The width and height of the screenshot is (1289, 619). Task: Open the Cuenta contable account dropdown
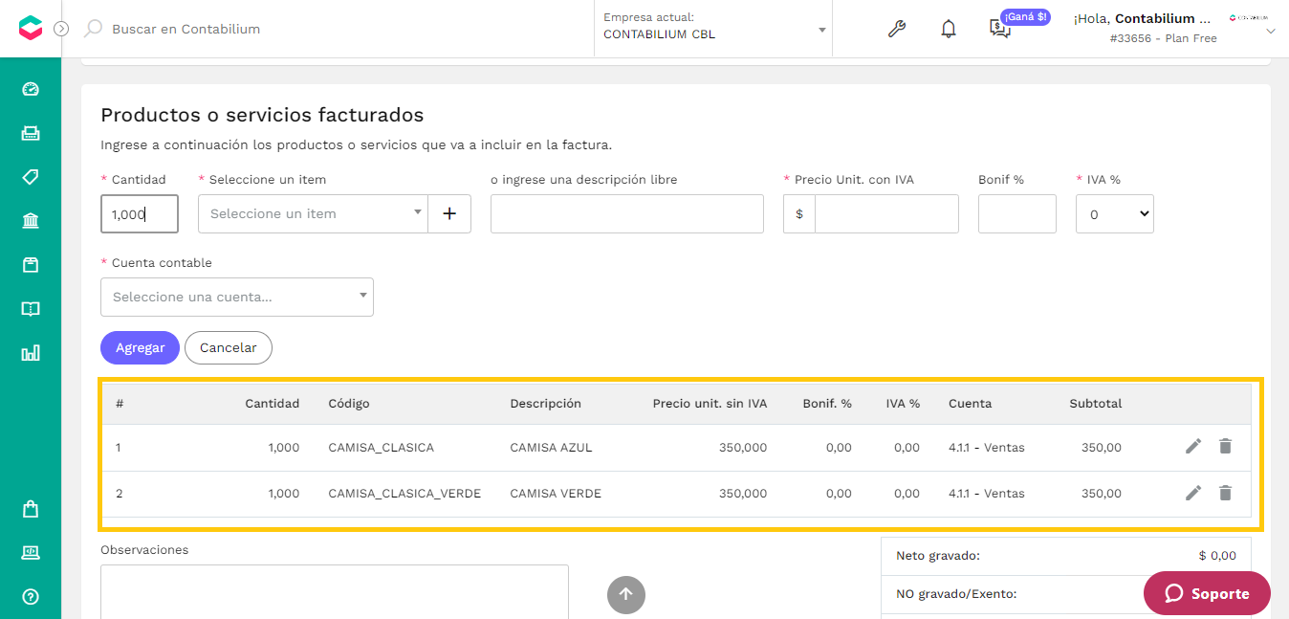pos(237,297)
